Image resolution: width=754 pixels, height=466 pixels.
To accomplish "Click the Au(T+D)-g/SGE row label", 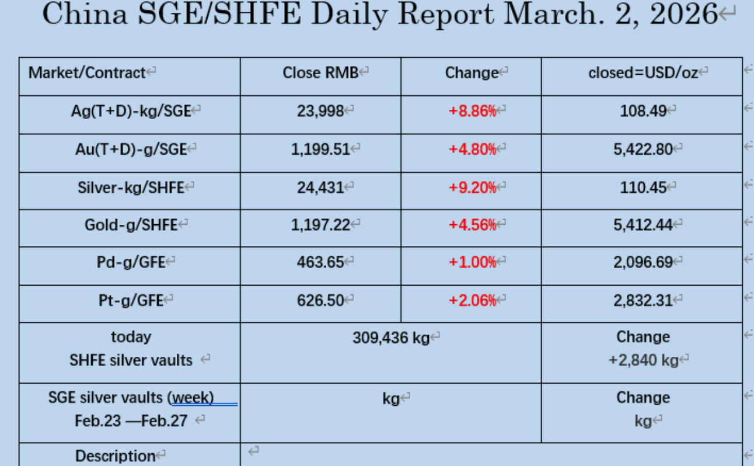I will [131, 149].
